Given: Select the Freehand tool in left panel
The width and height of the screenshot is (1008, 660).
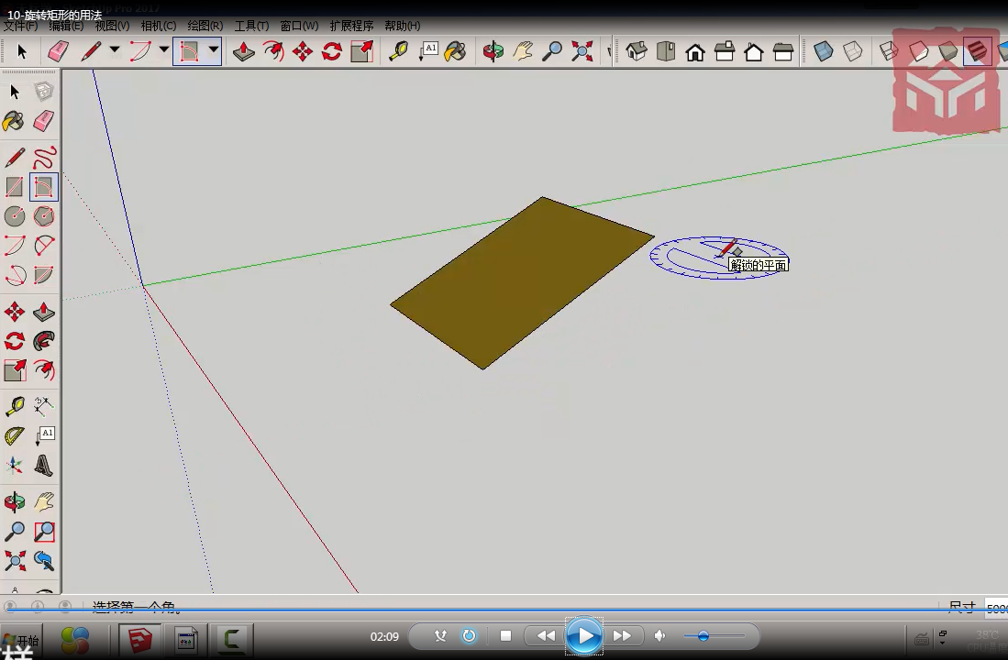Looking at the screenshot, I should coord(44,158).
